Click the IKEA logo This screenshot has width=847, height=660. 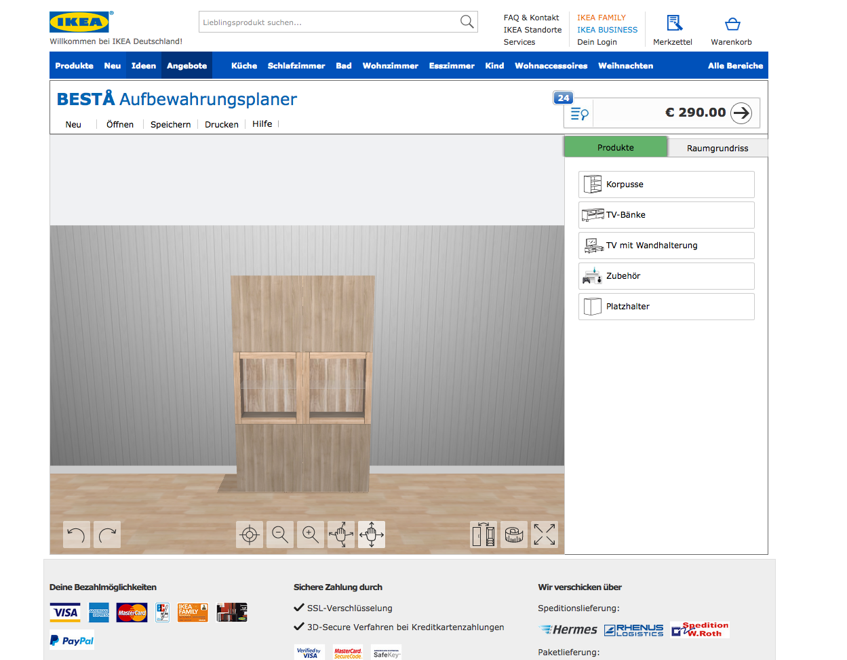tap(81, 22)
